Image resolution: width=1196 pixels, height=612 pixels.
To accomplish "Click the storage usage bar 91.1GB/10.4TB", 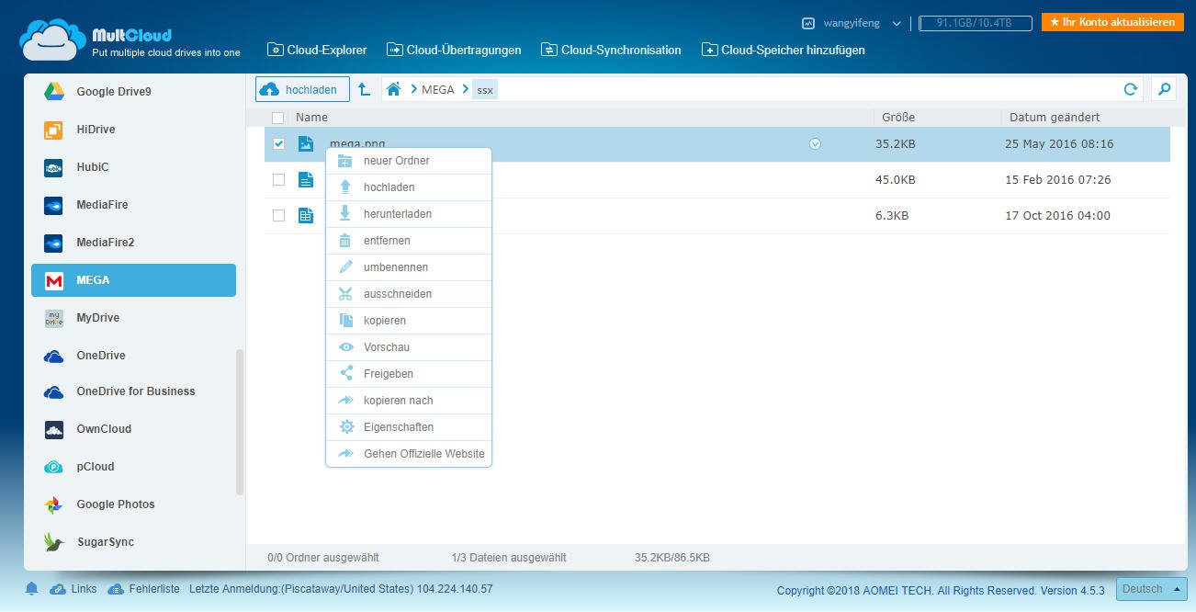I will pos(975,23).
